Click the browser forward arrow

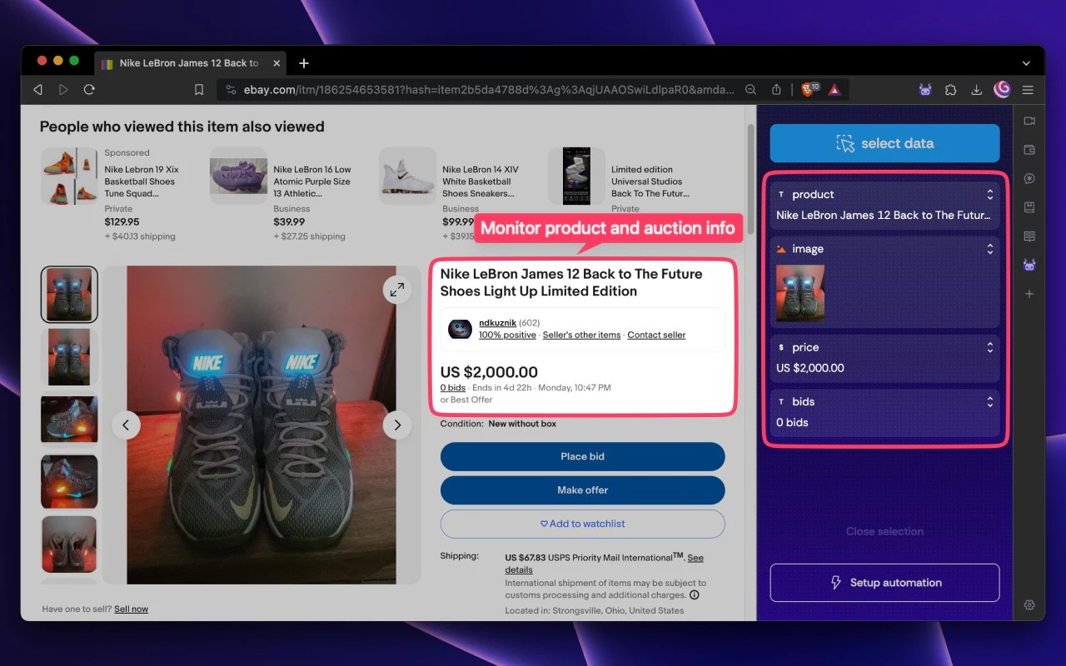pyautogui.click(x=63, y=89)
